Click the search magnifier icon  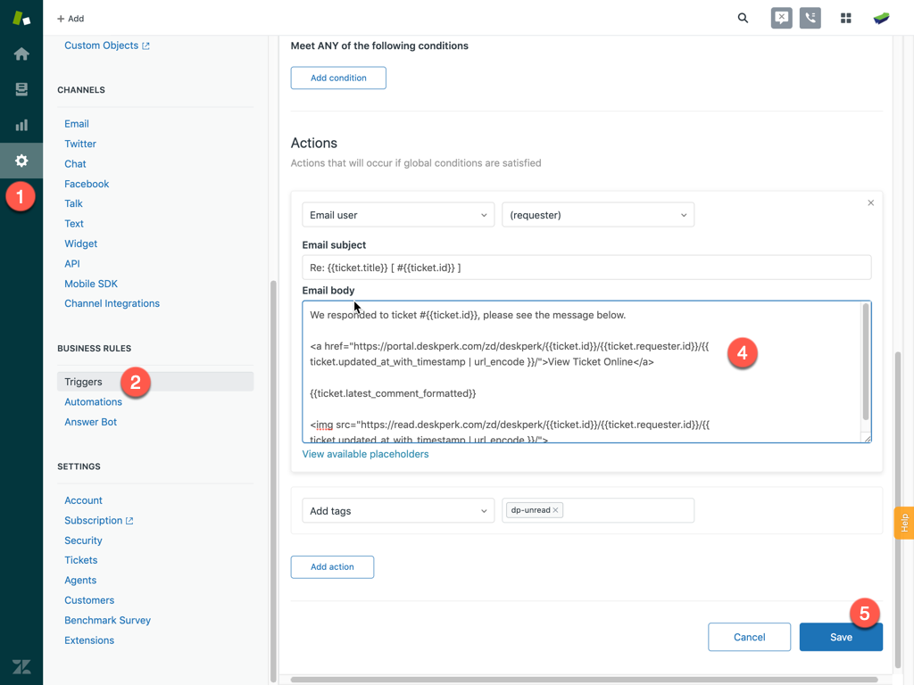coord(743,18)
